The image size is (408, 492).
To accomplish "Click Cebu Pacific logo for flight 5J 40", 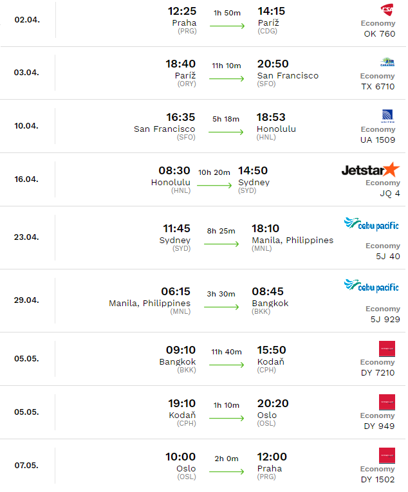I will point(371,224).
